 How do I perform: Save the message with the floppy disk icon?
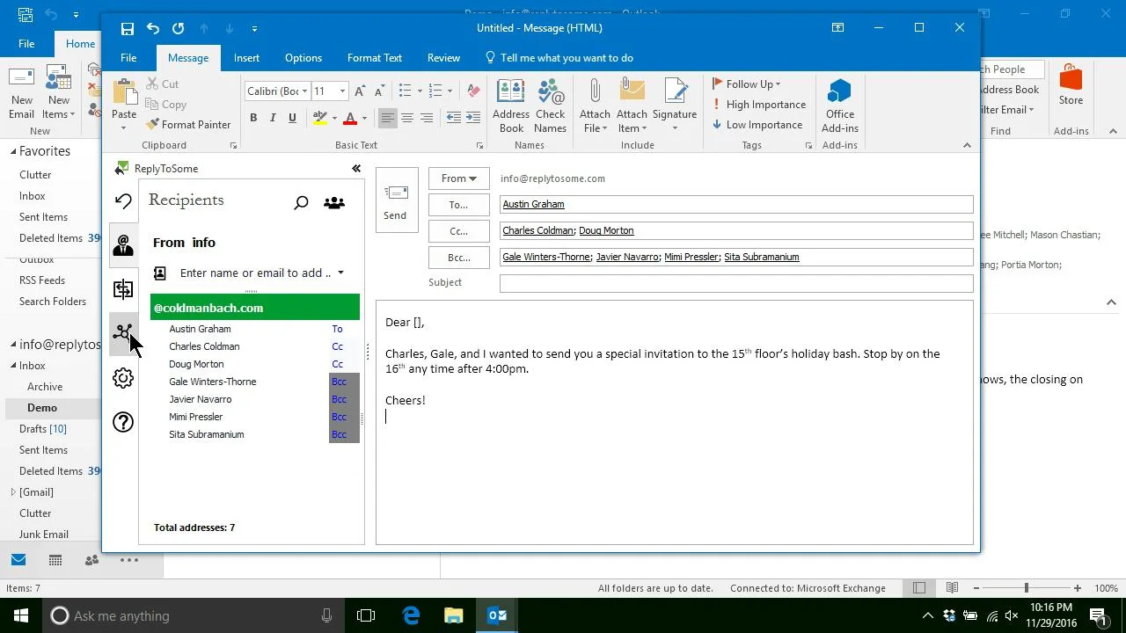[128, 28]
